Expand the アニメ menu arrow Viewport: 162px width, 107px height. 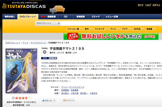pyautogui.click(x=118, y=29)
